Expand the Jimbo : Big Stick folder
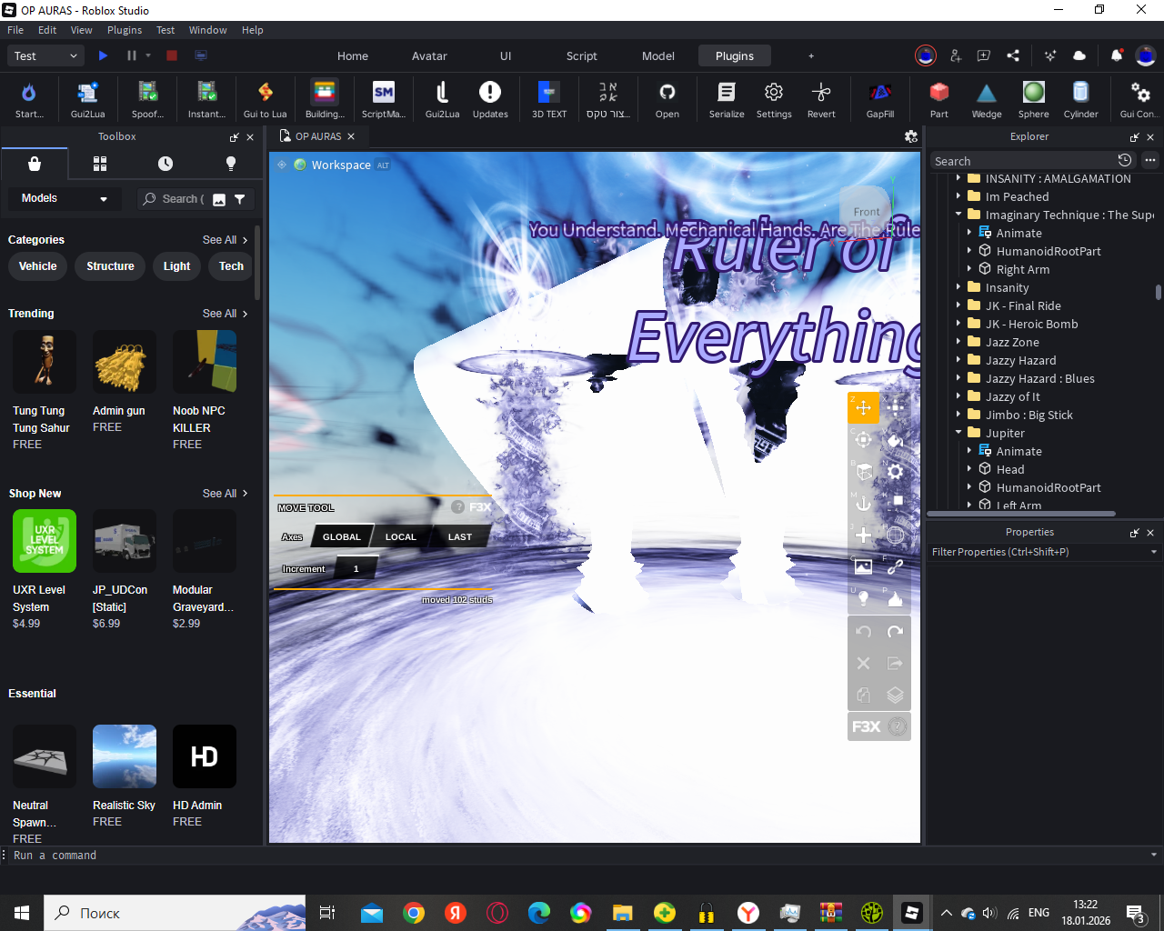 point(958,415)
